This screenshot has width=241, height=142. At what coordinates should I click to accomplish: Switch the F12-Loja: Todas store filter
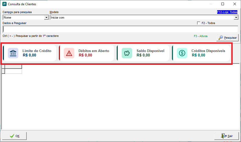click(x=227, y=12)
